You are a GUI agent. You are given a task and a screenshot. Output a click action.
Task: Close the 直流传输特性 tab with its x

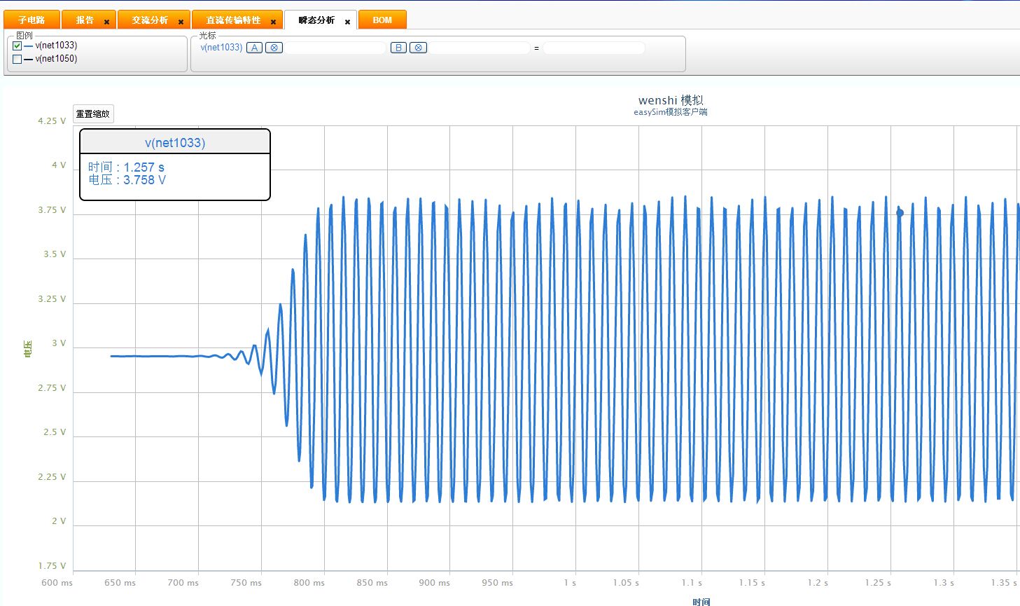[273, 22]
